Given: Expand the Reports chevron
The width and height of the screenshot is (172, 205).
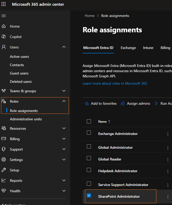Looking at the screenshot, I should tap(64, 181).
